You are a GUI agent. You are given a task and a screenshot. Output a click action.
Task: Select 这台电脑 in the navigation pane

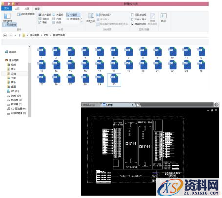12,60
